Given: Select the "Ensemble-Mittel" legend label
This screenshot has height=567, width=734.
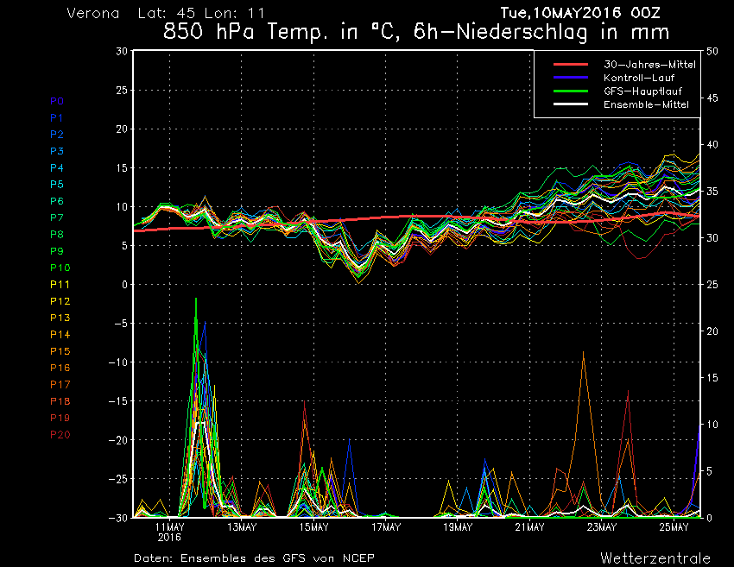Looking at the screenshot, I should 646,104.
